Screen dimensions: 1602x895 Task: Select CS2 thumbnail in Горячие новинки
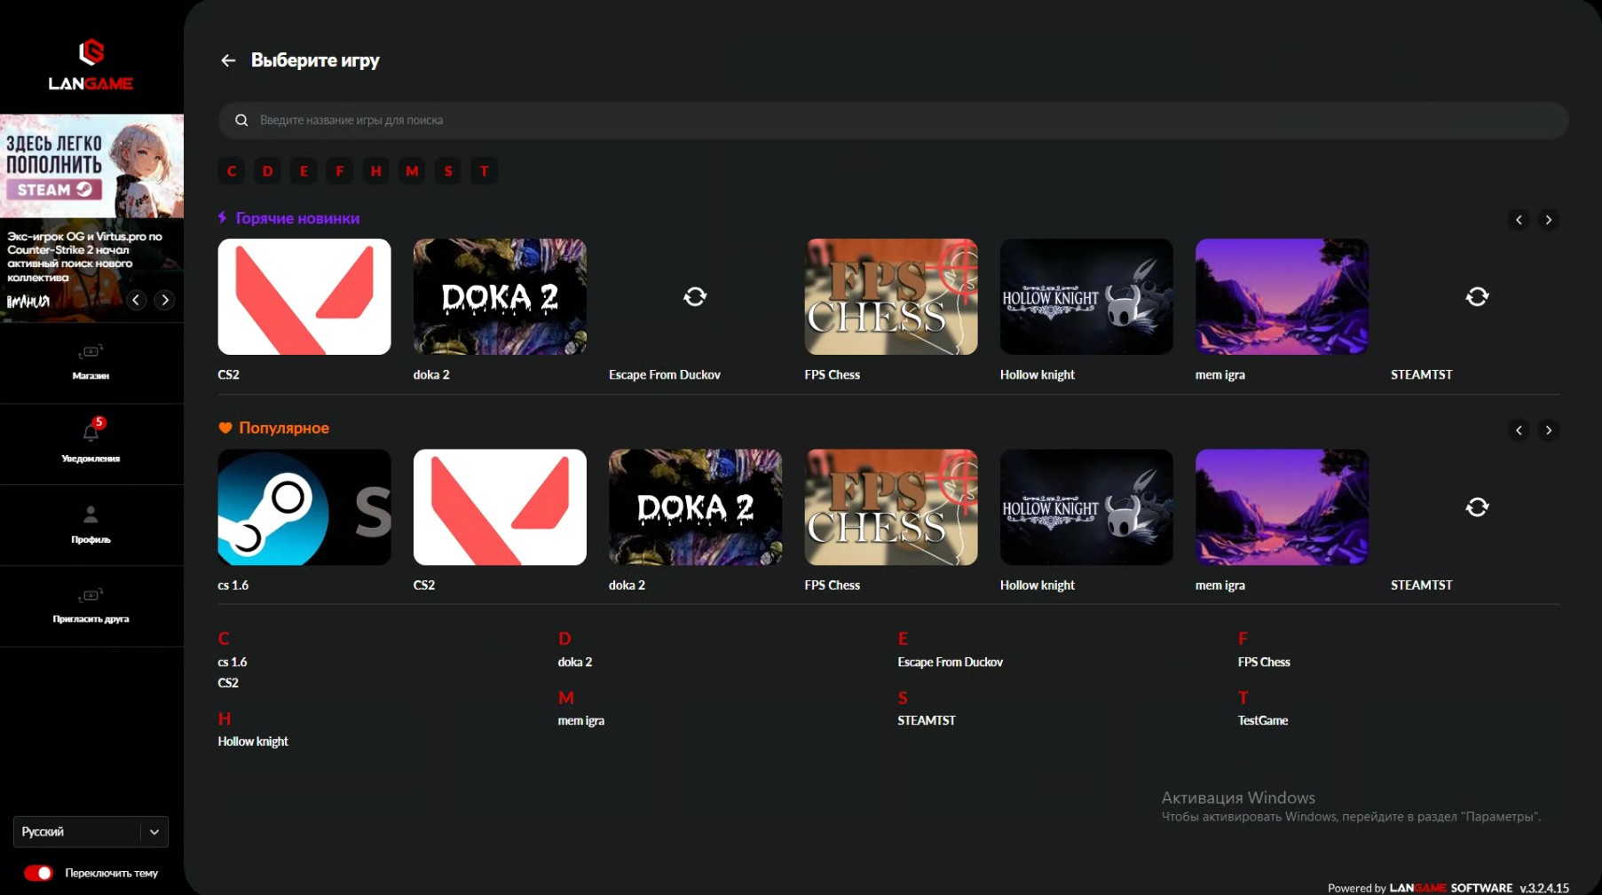pyautogui.click(x=304, y=296)
